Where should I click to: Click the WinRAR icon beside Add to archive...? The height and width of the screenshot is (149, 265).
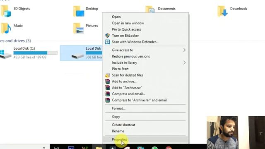tap(108, 82)
